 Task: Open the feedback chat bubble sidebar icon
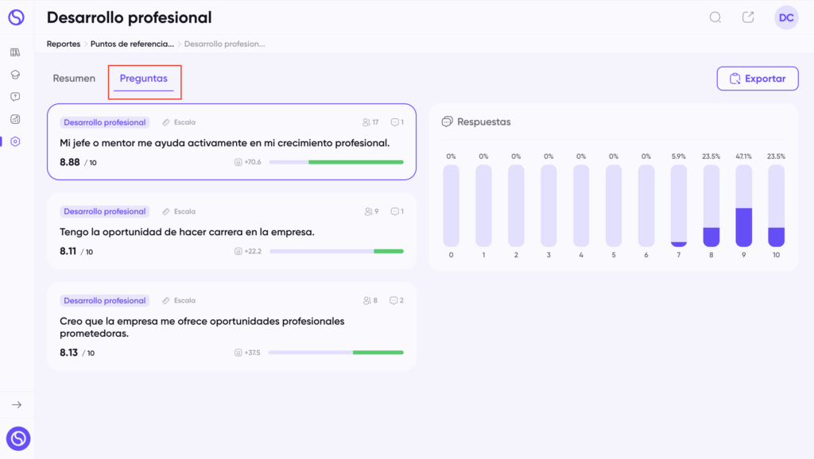click(15, 97)
